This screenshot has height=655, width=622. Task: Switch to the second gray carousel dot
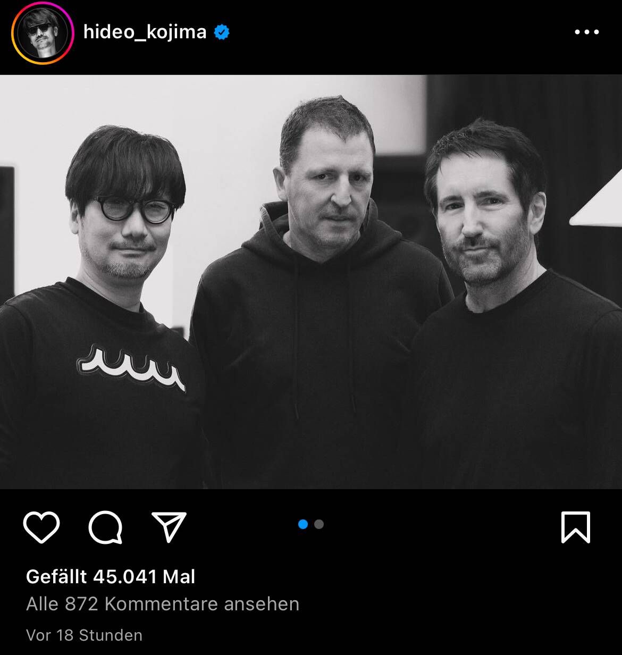coord(319,524)
